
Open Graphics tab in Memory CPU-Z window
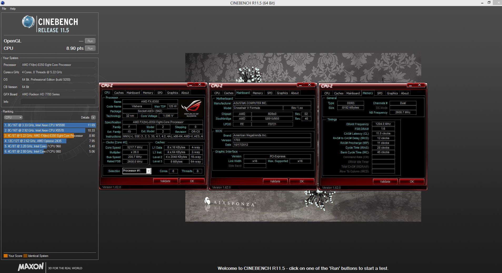[392, 93]
